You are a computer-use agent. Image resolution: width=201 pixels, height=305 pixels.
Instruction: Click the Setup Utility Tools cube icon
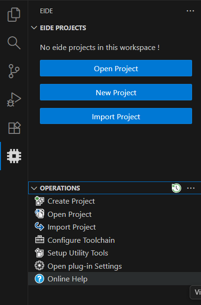39,253
